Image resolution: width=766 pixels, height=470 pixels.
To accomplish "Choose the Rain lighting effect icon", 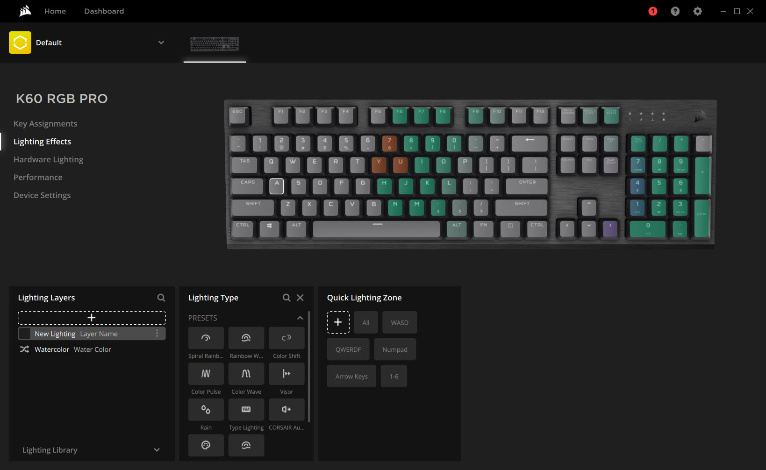I will pos(206,410).
